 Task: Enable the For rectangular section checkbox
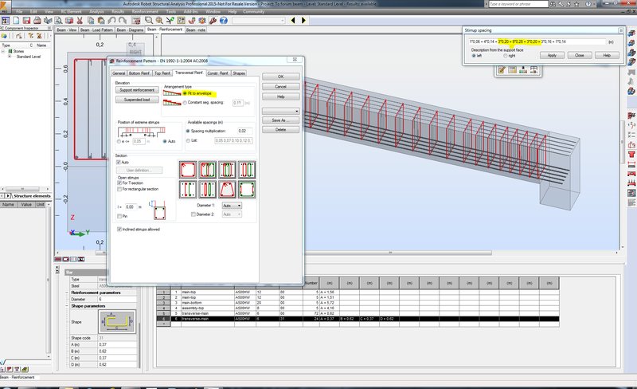click(x=119, y=189)
